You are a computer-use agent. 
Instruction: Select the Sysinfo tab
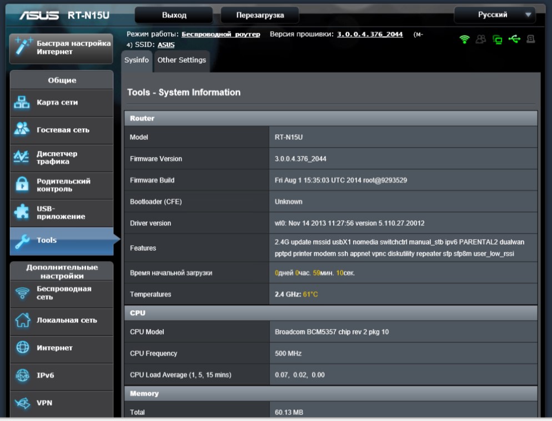click(137, 60)
